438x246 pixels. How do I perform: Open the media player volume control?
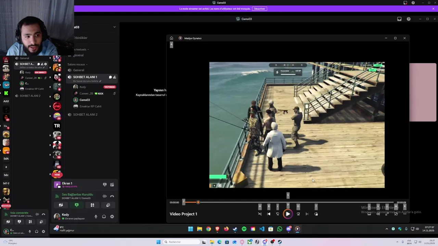click(x=378, y=214)
